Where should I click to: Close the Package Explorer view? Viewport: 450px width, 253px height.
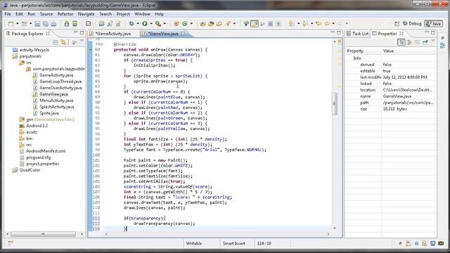48,34
